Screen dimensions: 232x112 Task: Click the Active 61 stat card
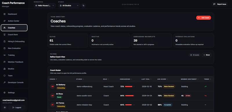tap(68, 41)
